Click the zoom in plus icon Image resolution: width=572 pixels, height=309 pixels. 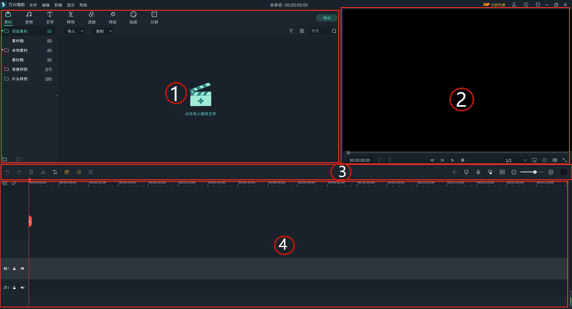(551, 172)
